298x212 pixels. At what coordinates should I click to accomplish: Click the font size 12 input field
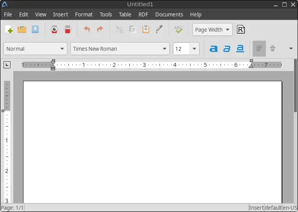[x=181, y=49]
